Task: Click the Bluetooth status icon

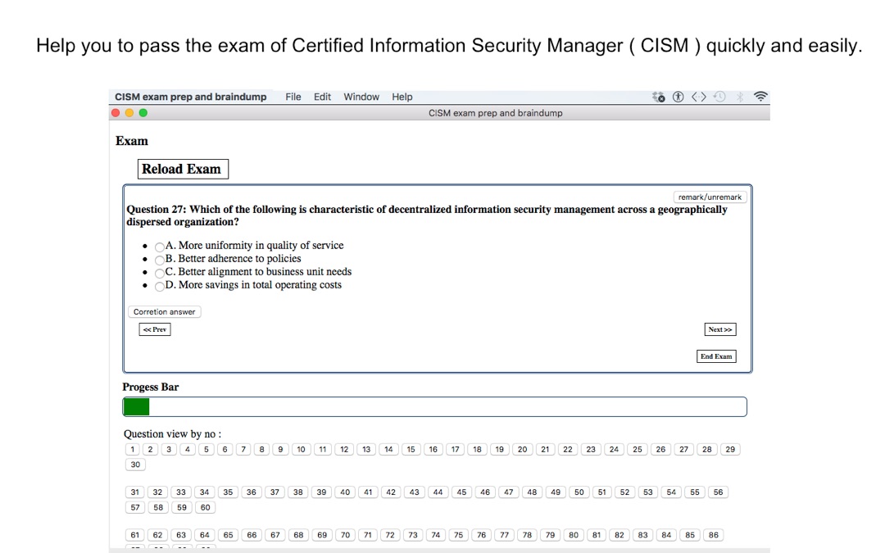Action: coord(740,97)
